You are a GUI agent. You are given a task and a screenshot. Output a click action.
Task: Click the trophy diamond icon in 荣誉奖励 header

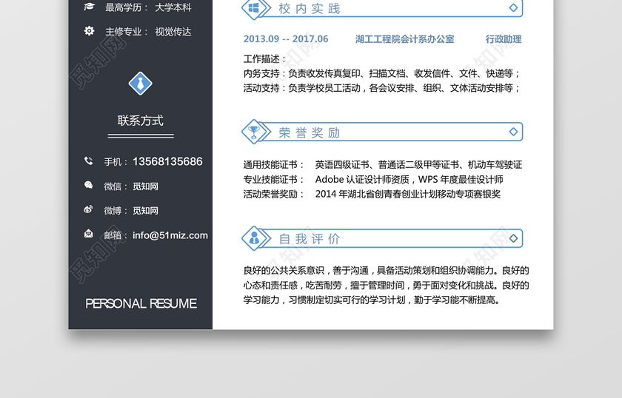(x=254, y=131)
